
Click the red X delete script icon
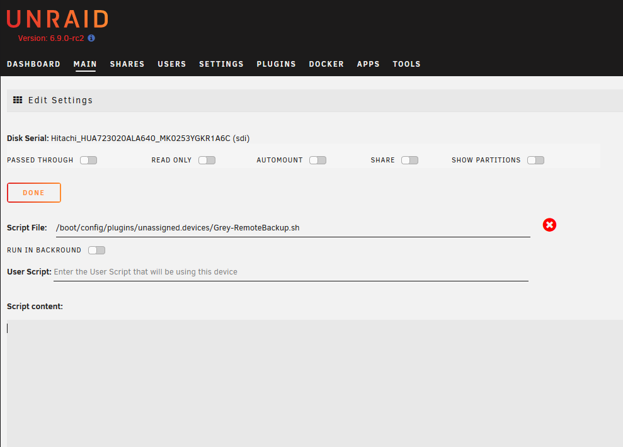tap(549, 225)
